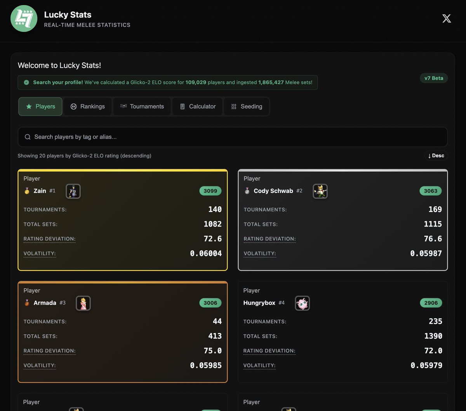Viewport: 466px width, 411px height.
Task: Click Cody Schwab's tournaments value 169
Action: coord(435,209)
